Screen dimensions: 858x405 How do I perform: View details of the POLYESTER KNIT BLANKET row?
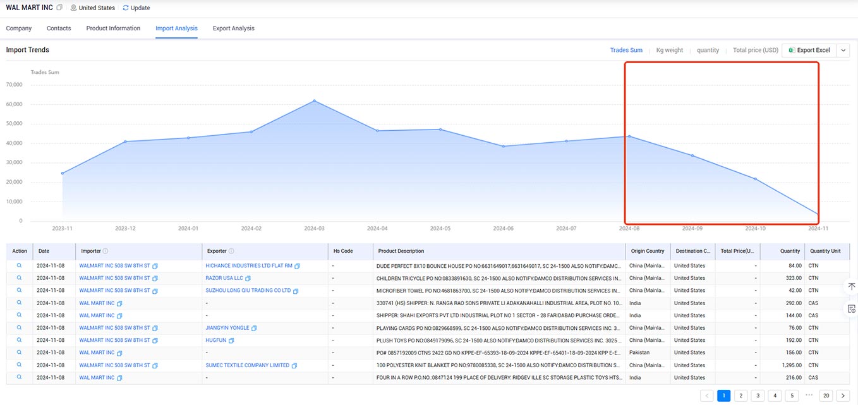click(20, 365)
